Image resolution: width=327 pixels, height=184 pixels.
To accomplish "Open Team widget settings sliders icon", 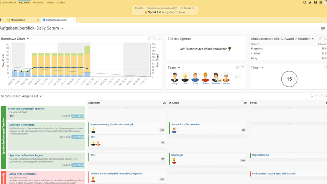I will (x=243, y=67).
